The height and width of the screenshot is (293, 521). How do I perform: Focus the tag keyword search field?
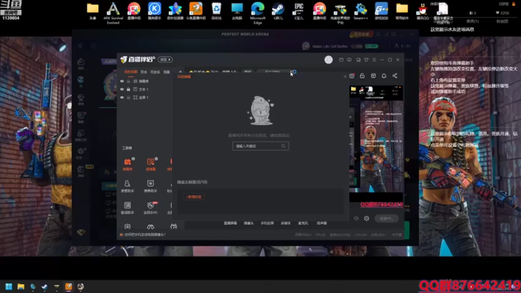point(260,146)
